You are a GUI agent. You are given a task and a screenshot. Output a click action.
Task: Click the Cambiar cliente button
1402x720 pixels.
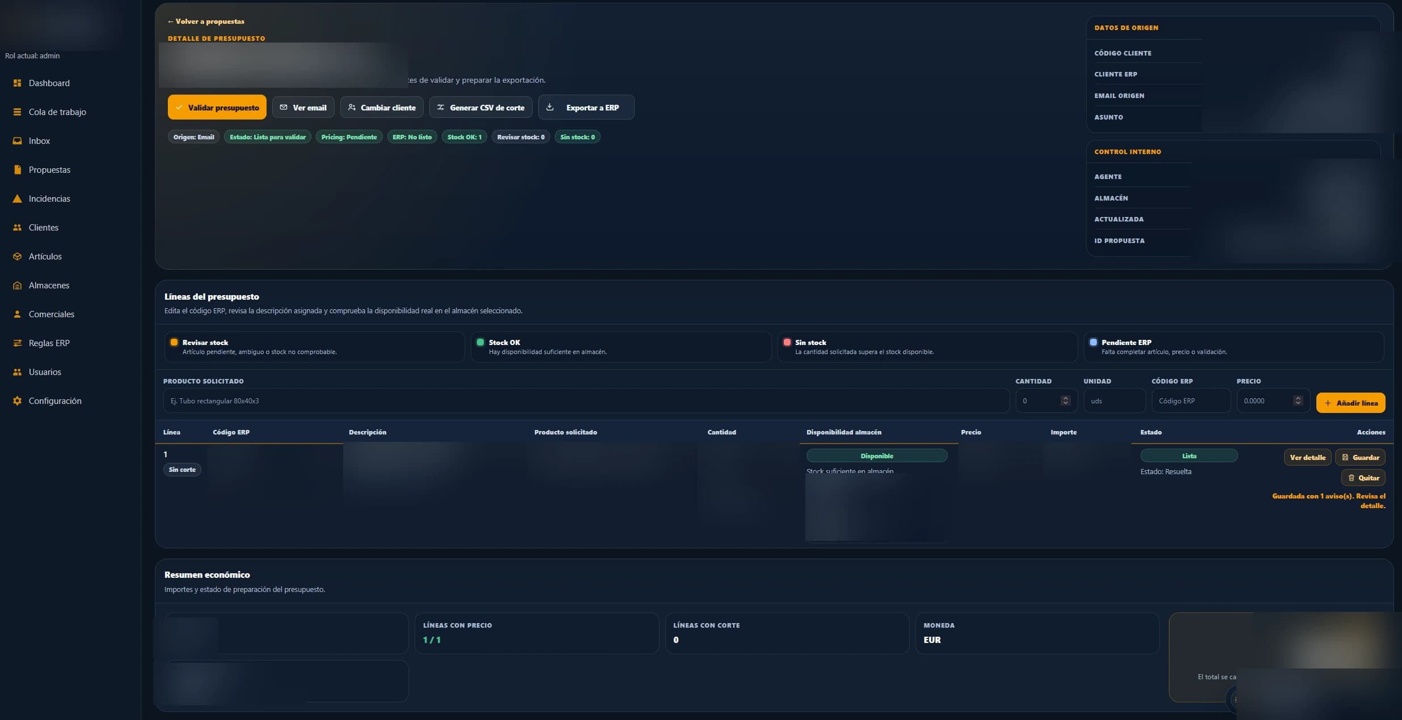(382, 107)
